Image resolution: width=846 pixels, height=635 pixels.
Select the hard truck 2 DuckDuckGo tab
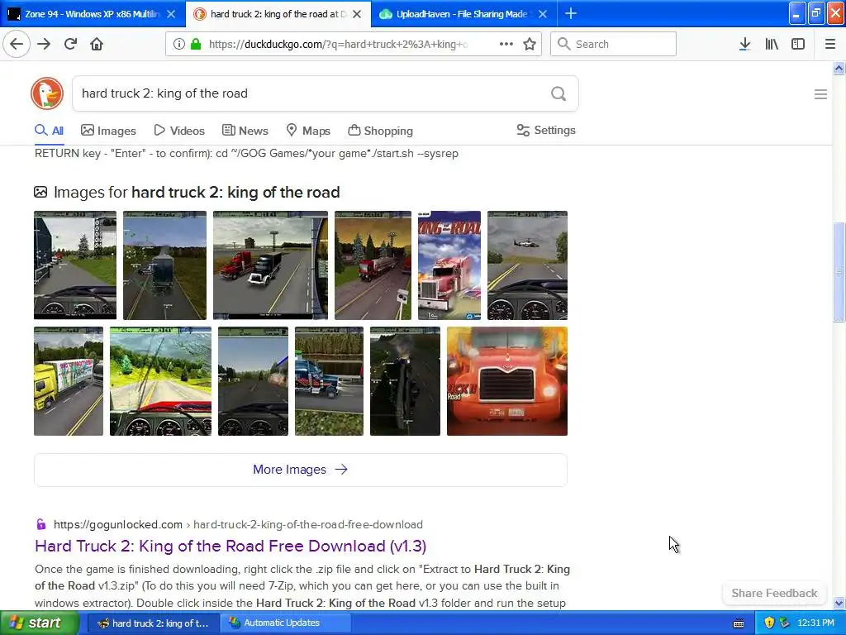pyautogui.click(x=278, y=14)
